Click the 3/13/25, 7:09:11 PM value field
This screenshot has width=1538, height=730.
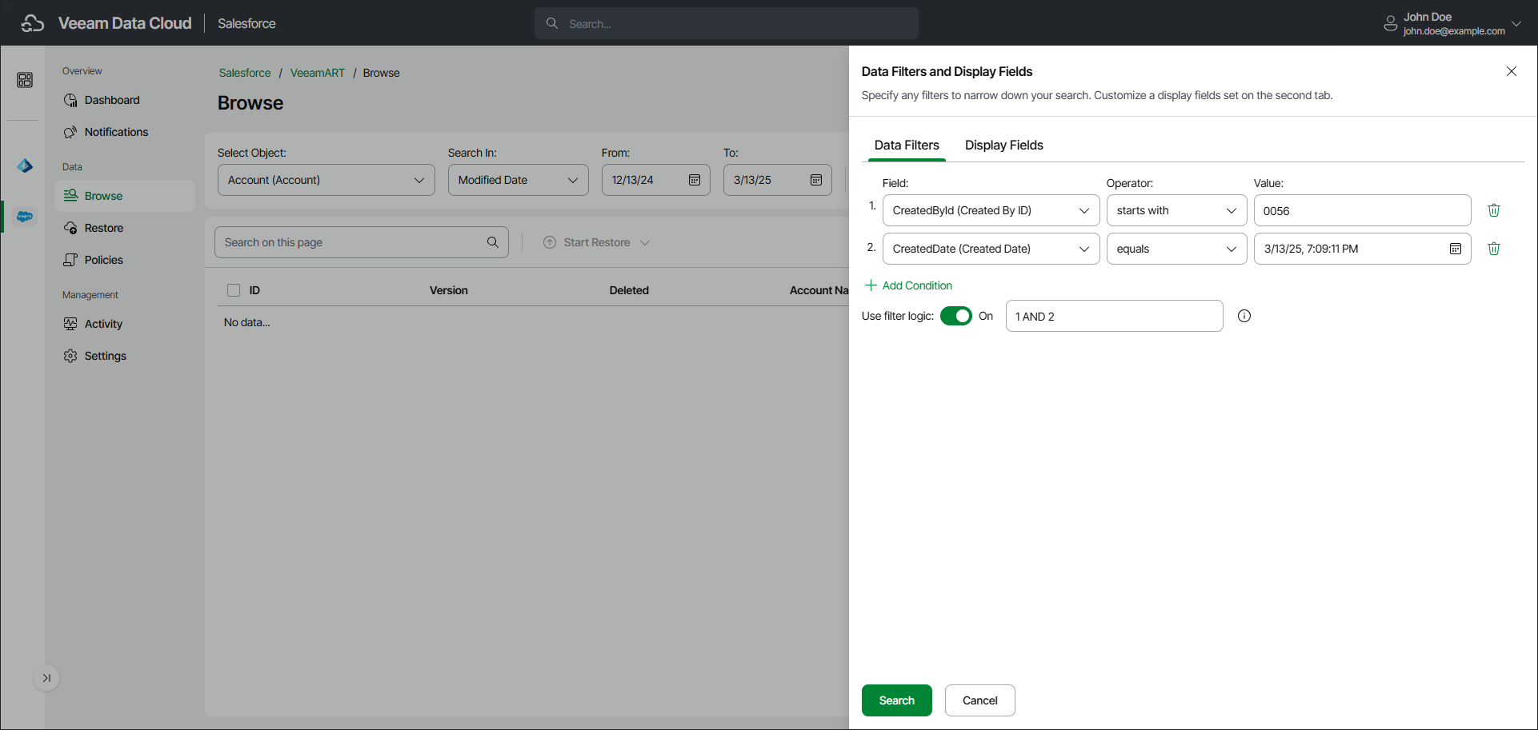click(x=1363, y=249)
